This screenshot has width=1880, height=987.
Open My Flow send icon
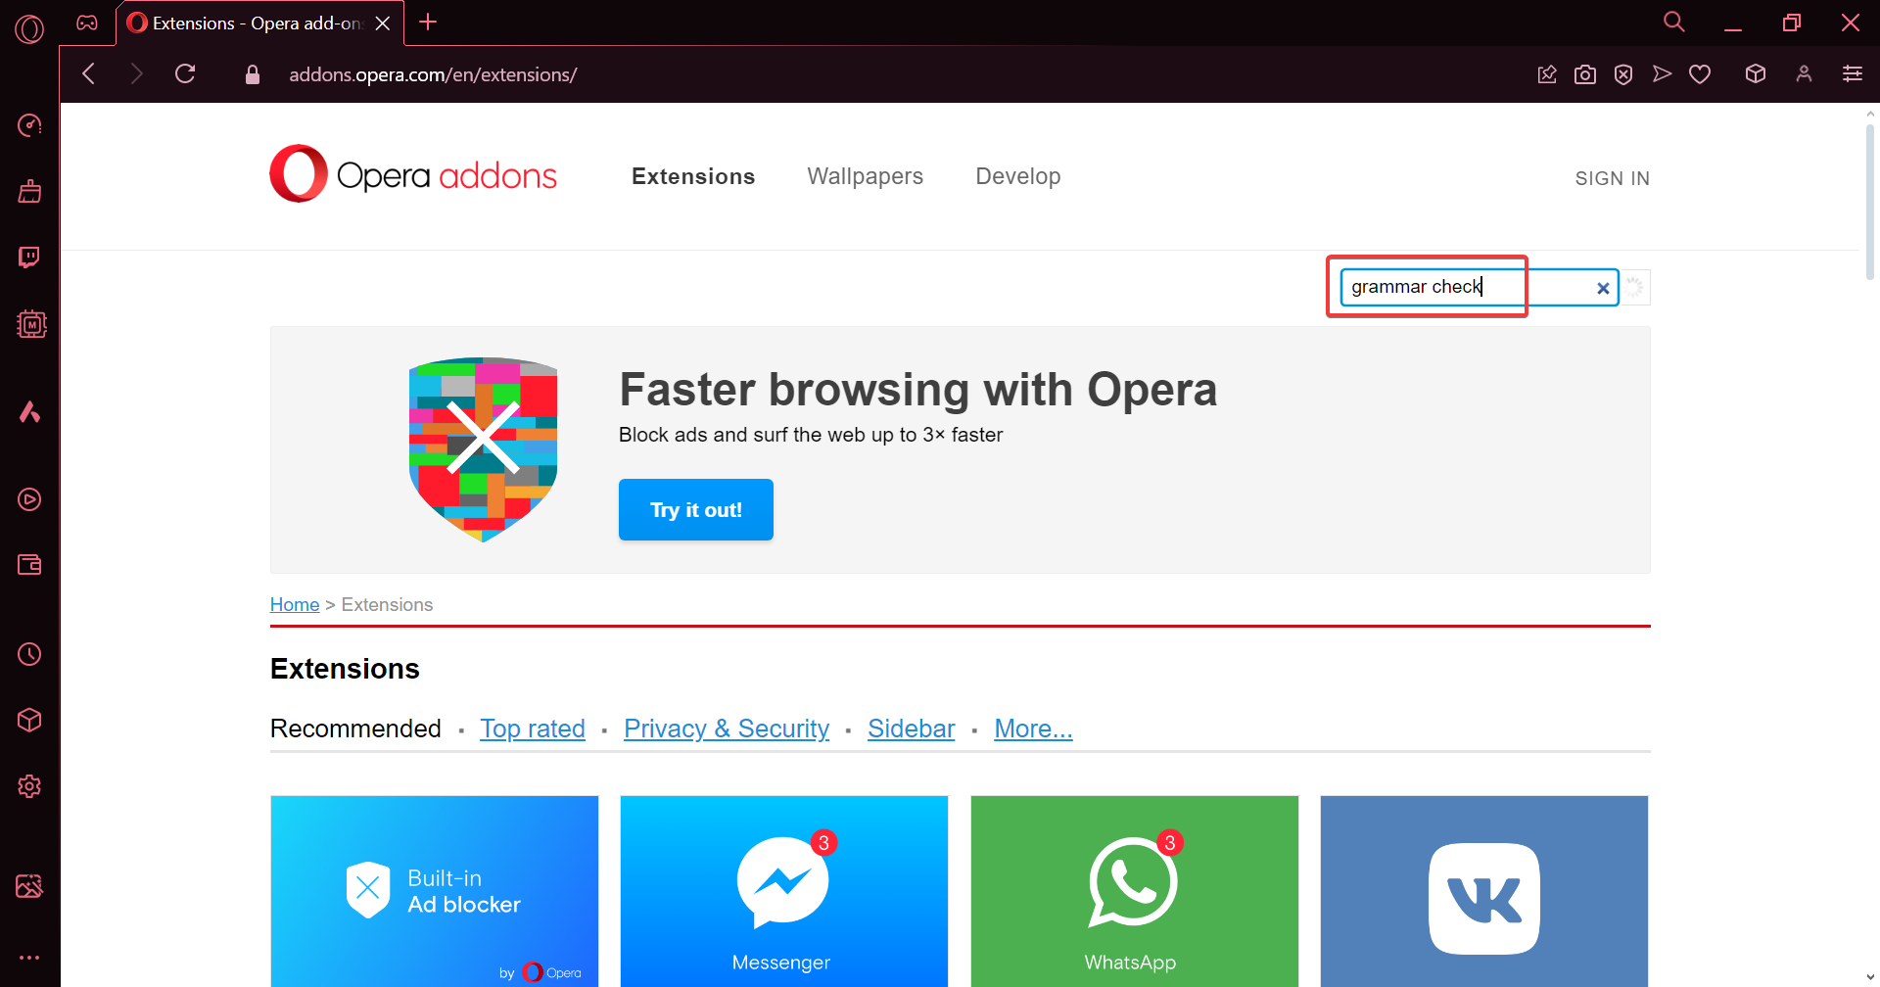tap(1662, 73)
